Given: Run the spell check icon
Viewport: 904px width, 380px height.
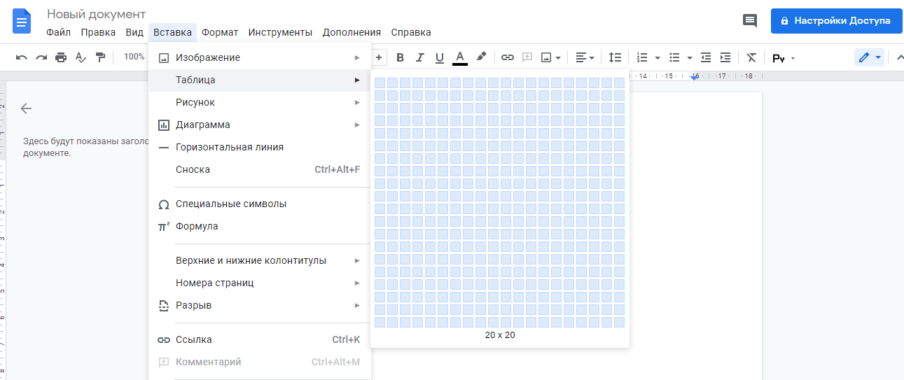Looking at the screenshot, I should point(81,57).
